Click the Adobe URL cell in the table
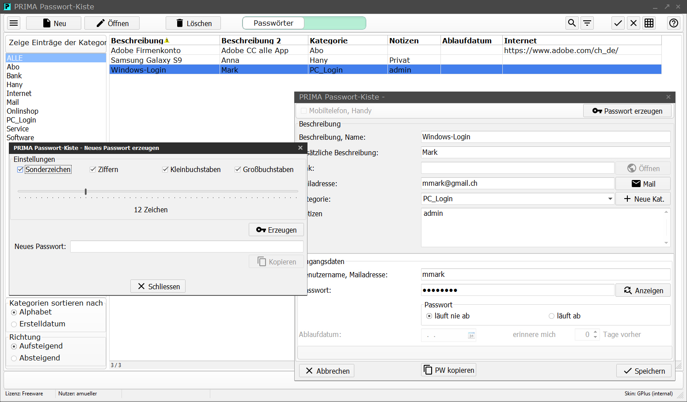Viewport: 687px width, 402px height. [x=582, y=50]
